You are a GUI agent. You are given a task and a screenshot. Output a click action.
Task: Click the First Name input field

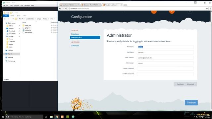(x=165, y=47)
